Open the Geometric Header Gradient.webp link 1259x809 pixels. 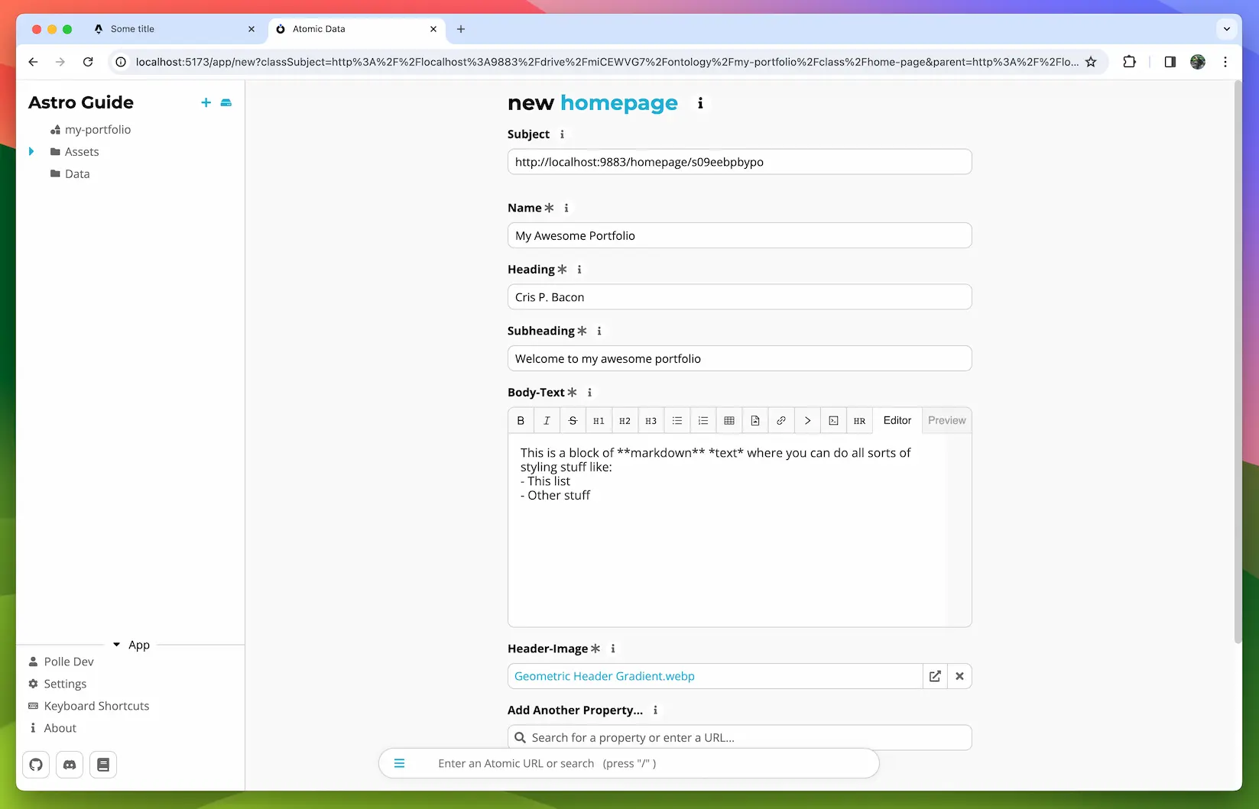point(605,676)
